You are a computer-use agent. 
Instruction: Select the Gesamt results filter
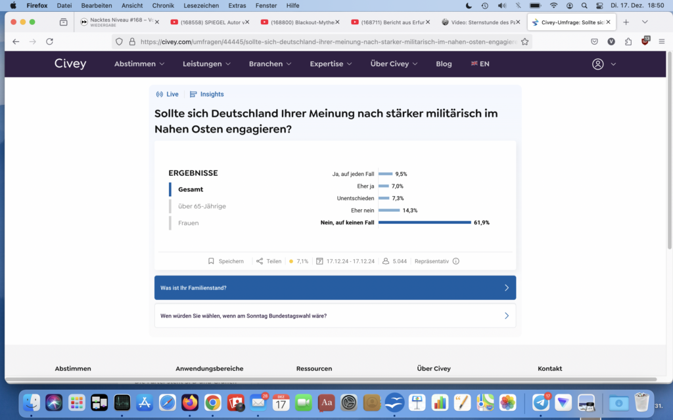pos(191,190)
